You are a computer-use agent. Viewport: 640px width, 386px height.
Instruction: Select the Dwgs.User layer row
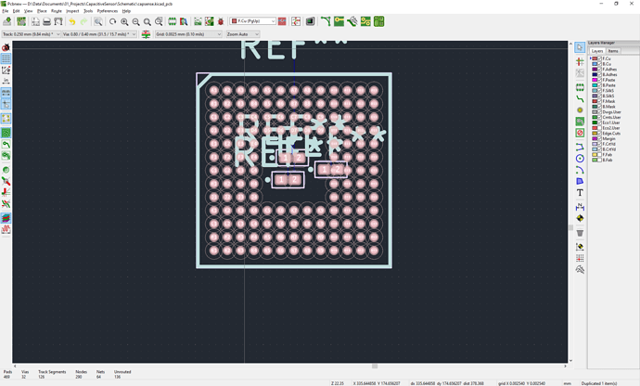(608, 112)
